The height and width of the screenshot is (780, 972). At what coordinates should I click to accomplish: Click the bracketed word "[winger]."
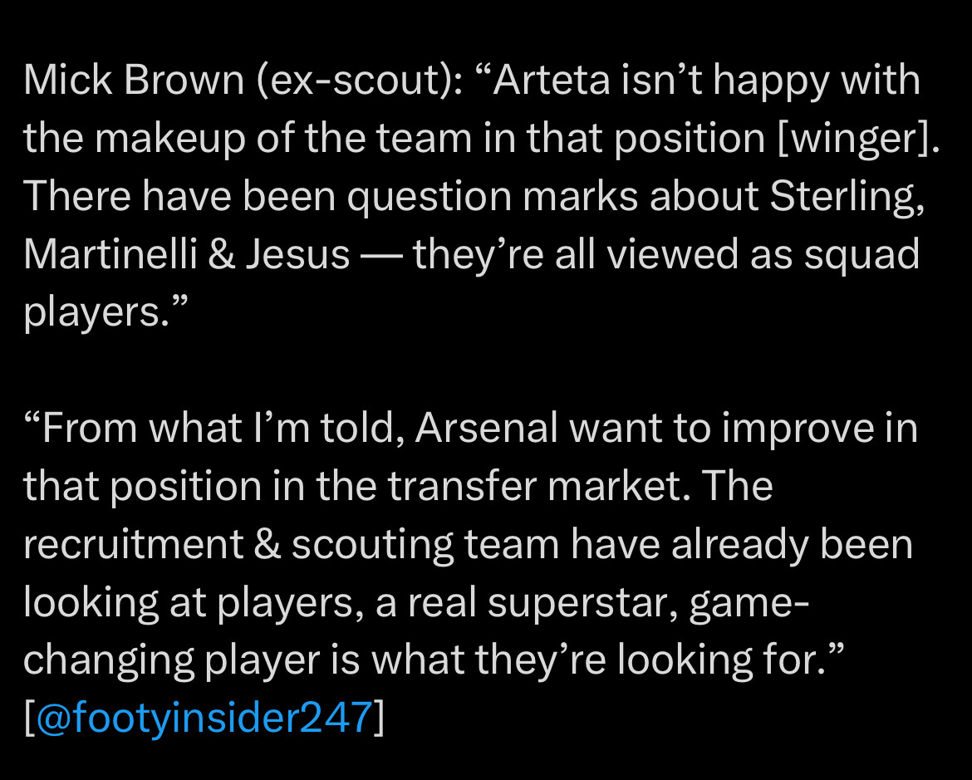[859, 140]
